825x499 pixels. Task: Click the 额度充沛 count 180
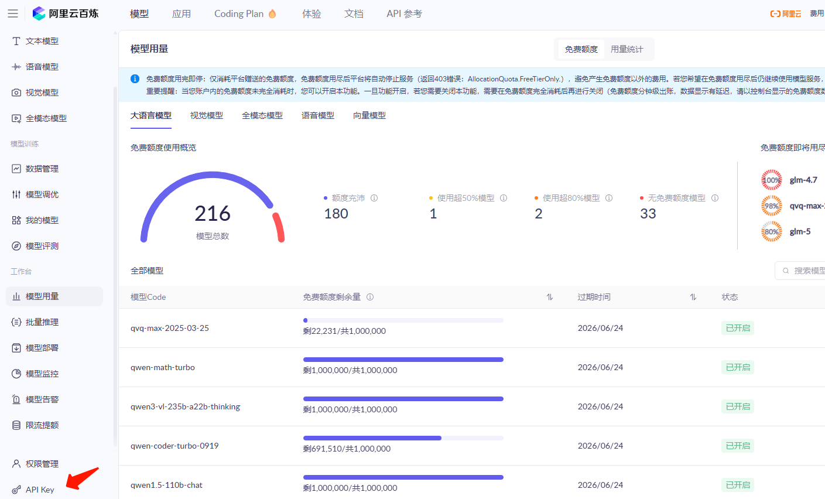tap(336, 214)
